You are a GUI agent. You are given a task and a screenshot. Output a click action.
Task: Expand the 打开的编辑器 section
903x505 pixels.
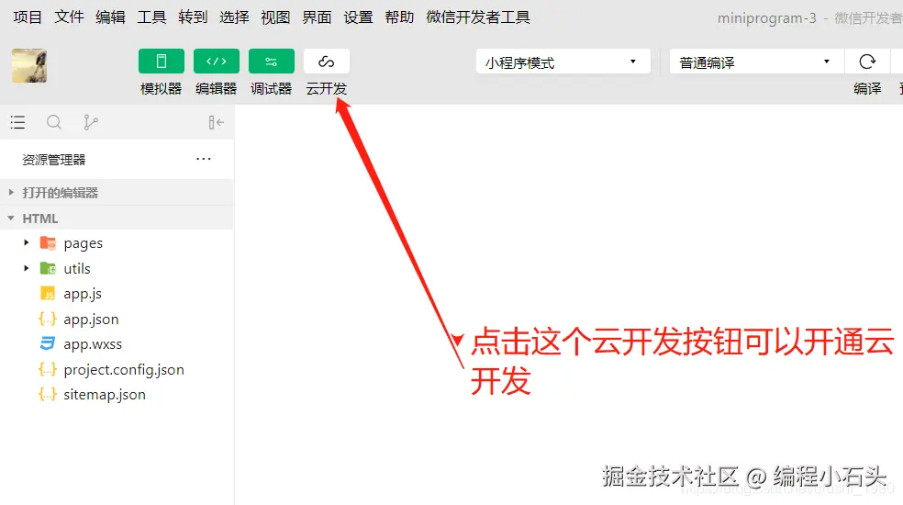click(117, 193)
